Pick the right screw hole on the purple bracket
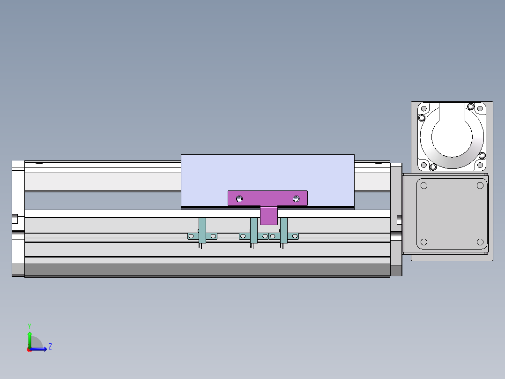The height and width of the screenshot is (379, 505). [296, 199]
